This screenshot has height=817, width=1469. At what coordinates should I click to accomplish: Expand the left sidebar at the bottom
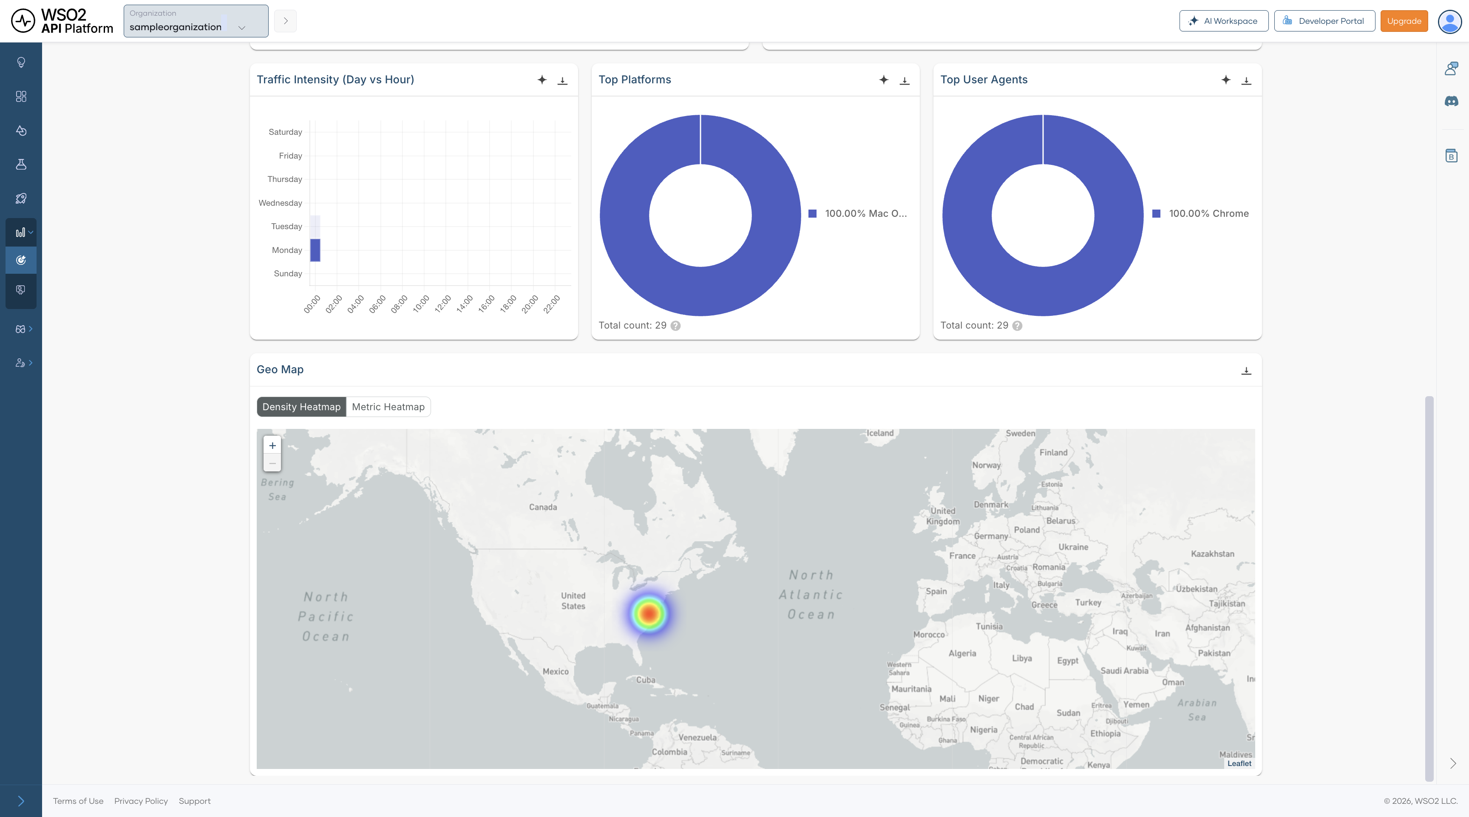tap(21, 800)
